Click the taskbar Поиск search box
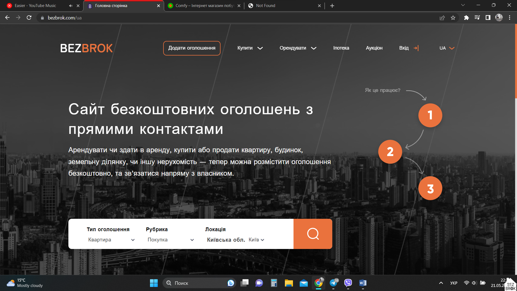 199,283
